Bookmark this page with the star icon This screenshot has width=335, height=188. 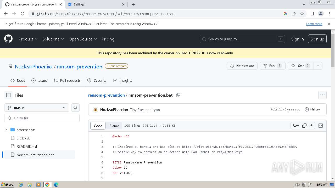point(302,14)
